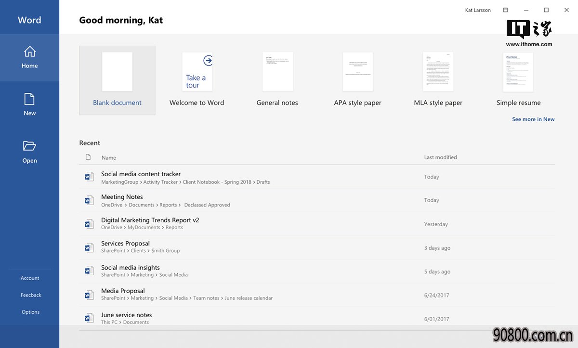This screenshot has width=578, height=348.
Task: Open Account settings in the sidebar
Action: (30, 278)
